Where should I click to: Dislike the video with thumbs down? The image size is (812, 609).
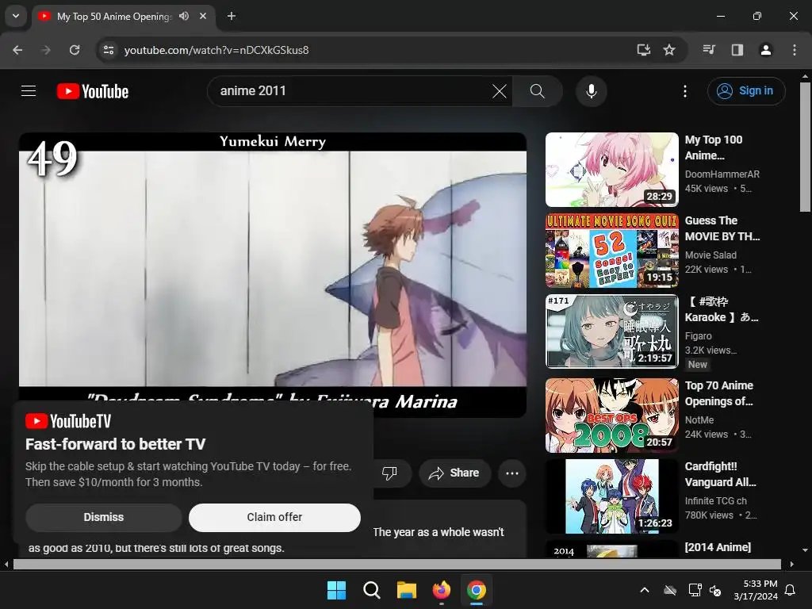tap(389, 473)
